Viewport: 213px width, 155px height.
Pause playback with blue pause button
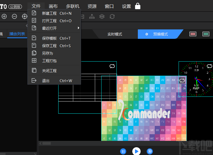point(123,151)
